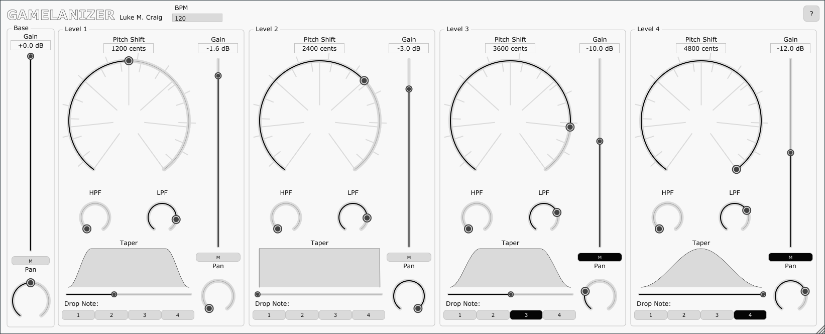Click Level 1 Pan knob
This screenshot has height=334, width=825.
click(x=218, y=296)
